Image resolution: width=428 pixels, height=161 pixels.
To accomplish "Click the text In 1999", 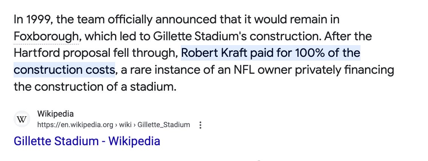I will tap(32, 20).
